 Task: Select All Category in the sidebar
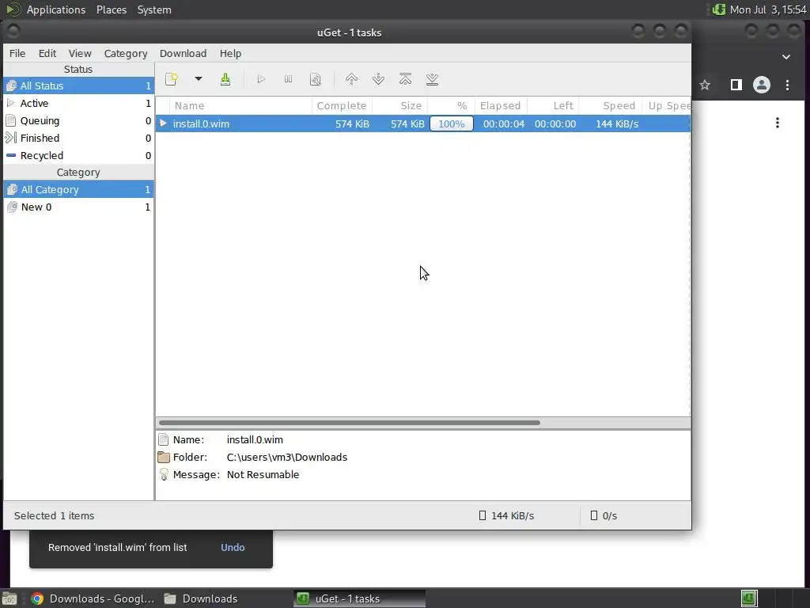coord(78,190)
